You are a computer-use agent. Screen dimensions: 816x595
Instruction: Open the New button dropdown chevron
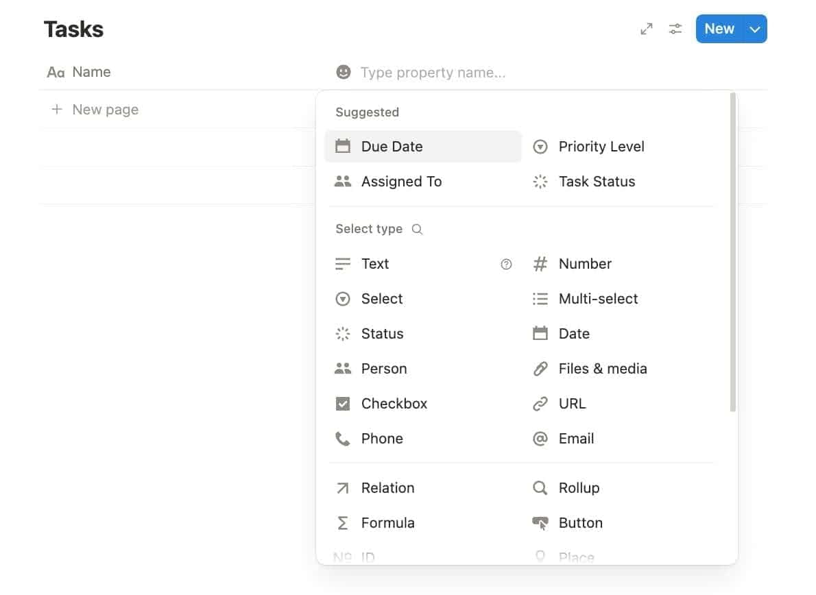[x=754, y=29]
